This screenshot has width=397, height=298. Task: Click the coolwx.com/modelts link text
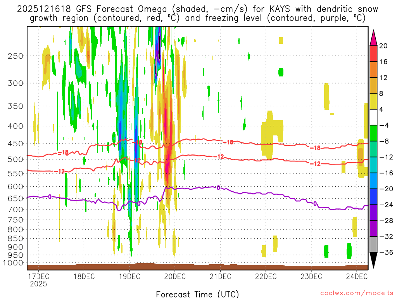(357, 293)
